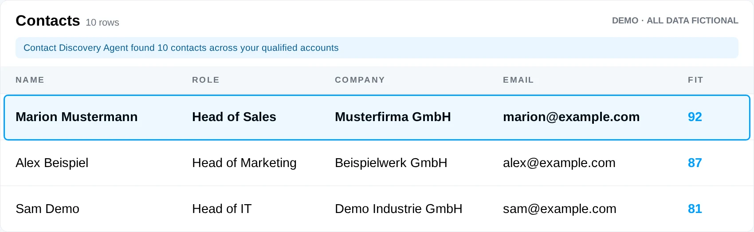754x232 pixels.
Task: Click the 10 rows count label
Action: (102, 23)
